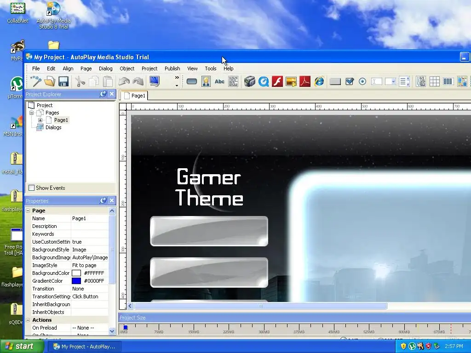Viewport: 471px width, 353px height.
Task: Close the Properties panel
Action: pyautogui.click(x=112, y=200)
